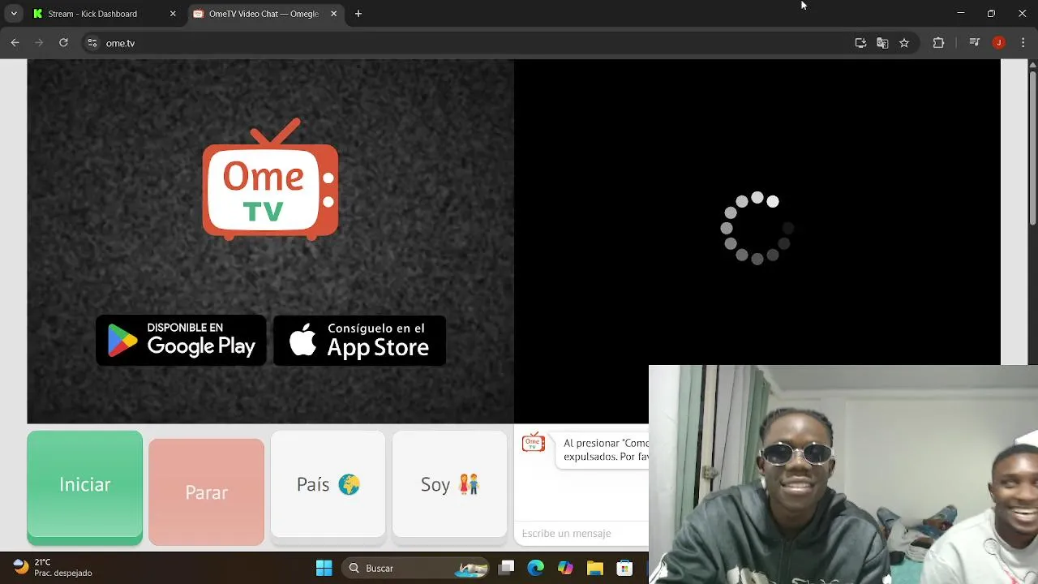
Task: Reload the ome.tv page
Action: click(63, 43)
